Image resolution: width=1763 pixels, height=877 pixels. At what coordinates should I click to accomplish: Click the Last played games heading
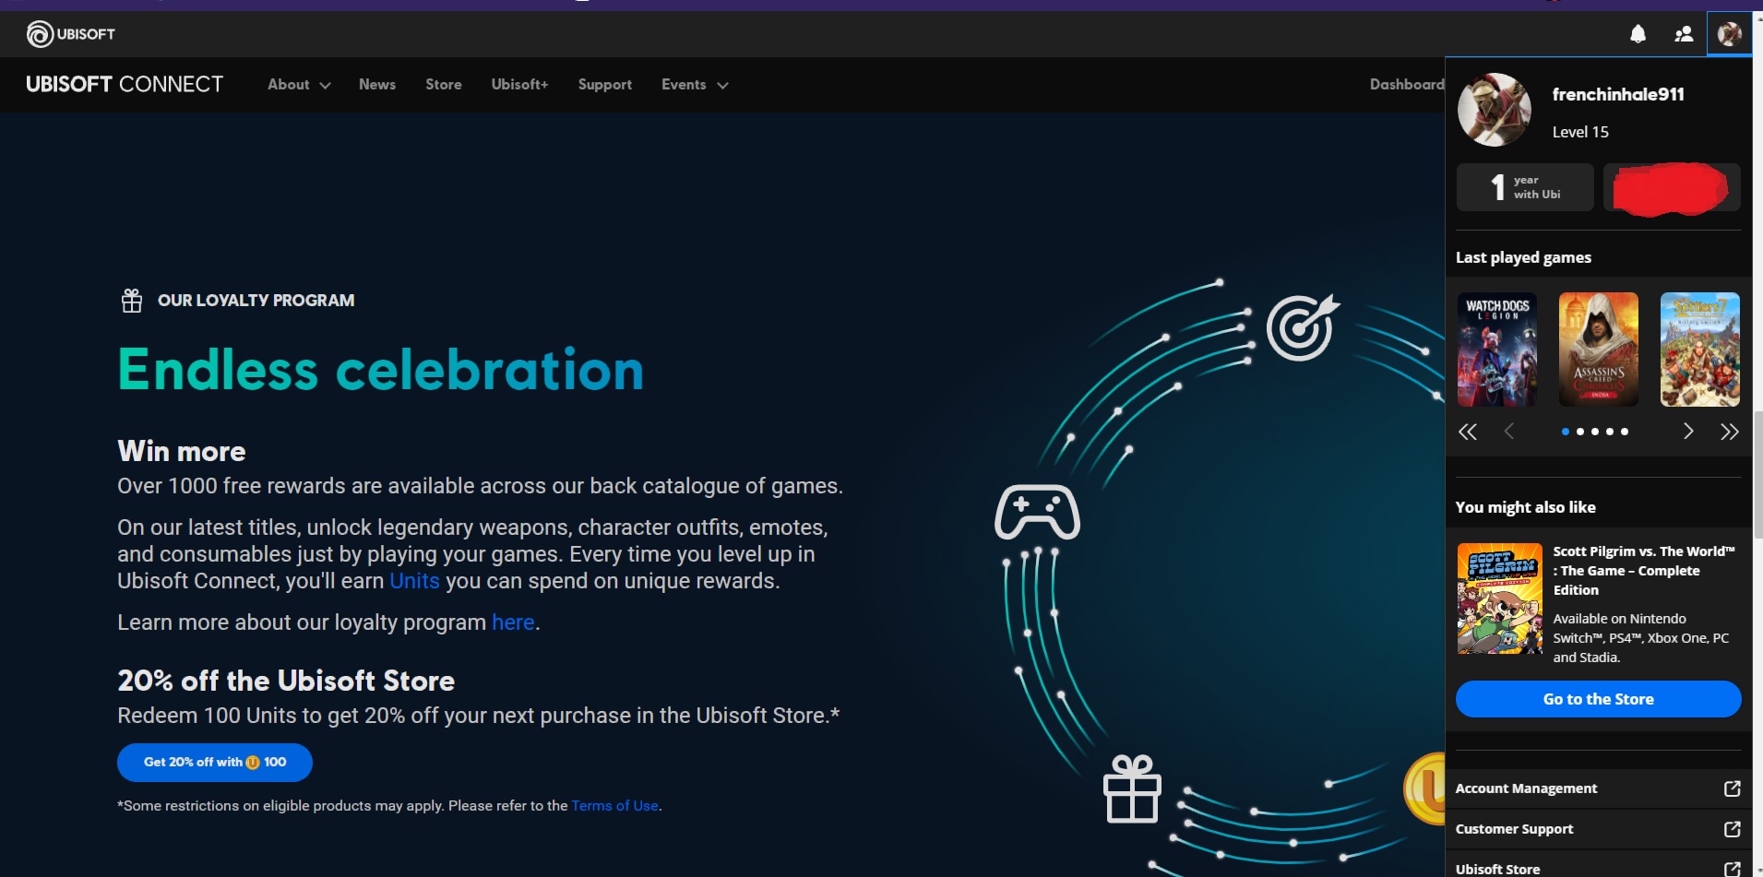tap(1523, 257)
